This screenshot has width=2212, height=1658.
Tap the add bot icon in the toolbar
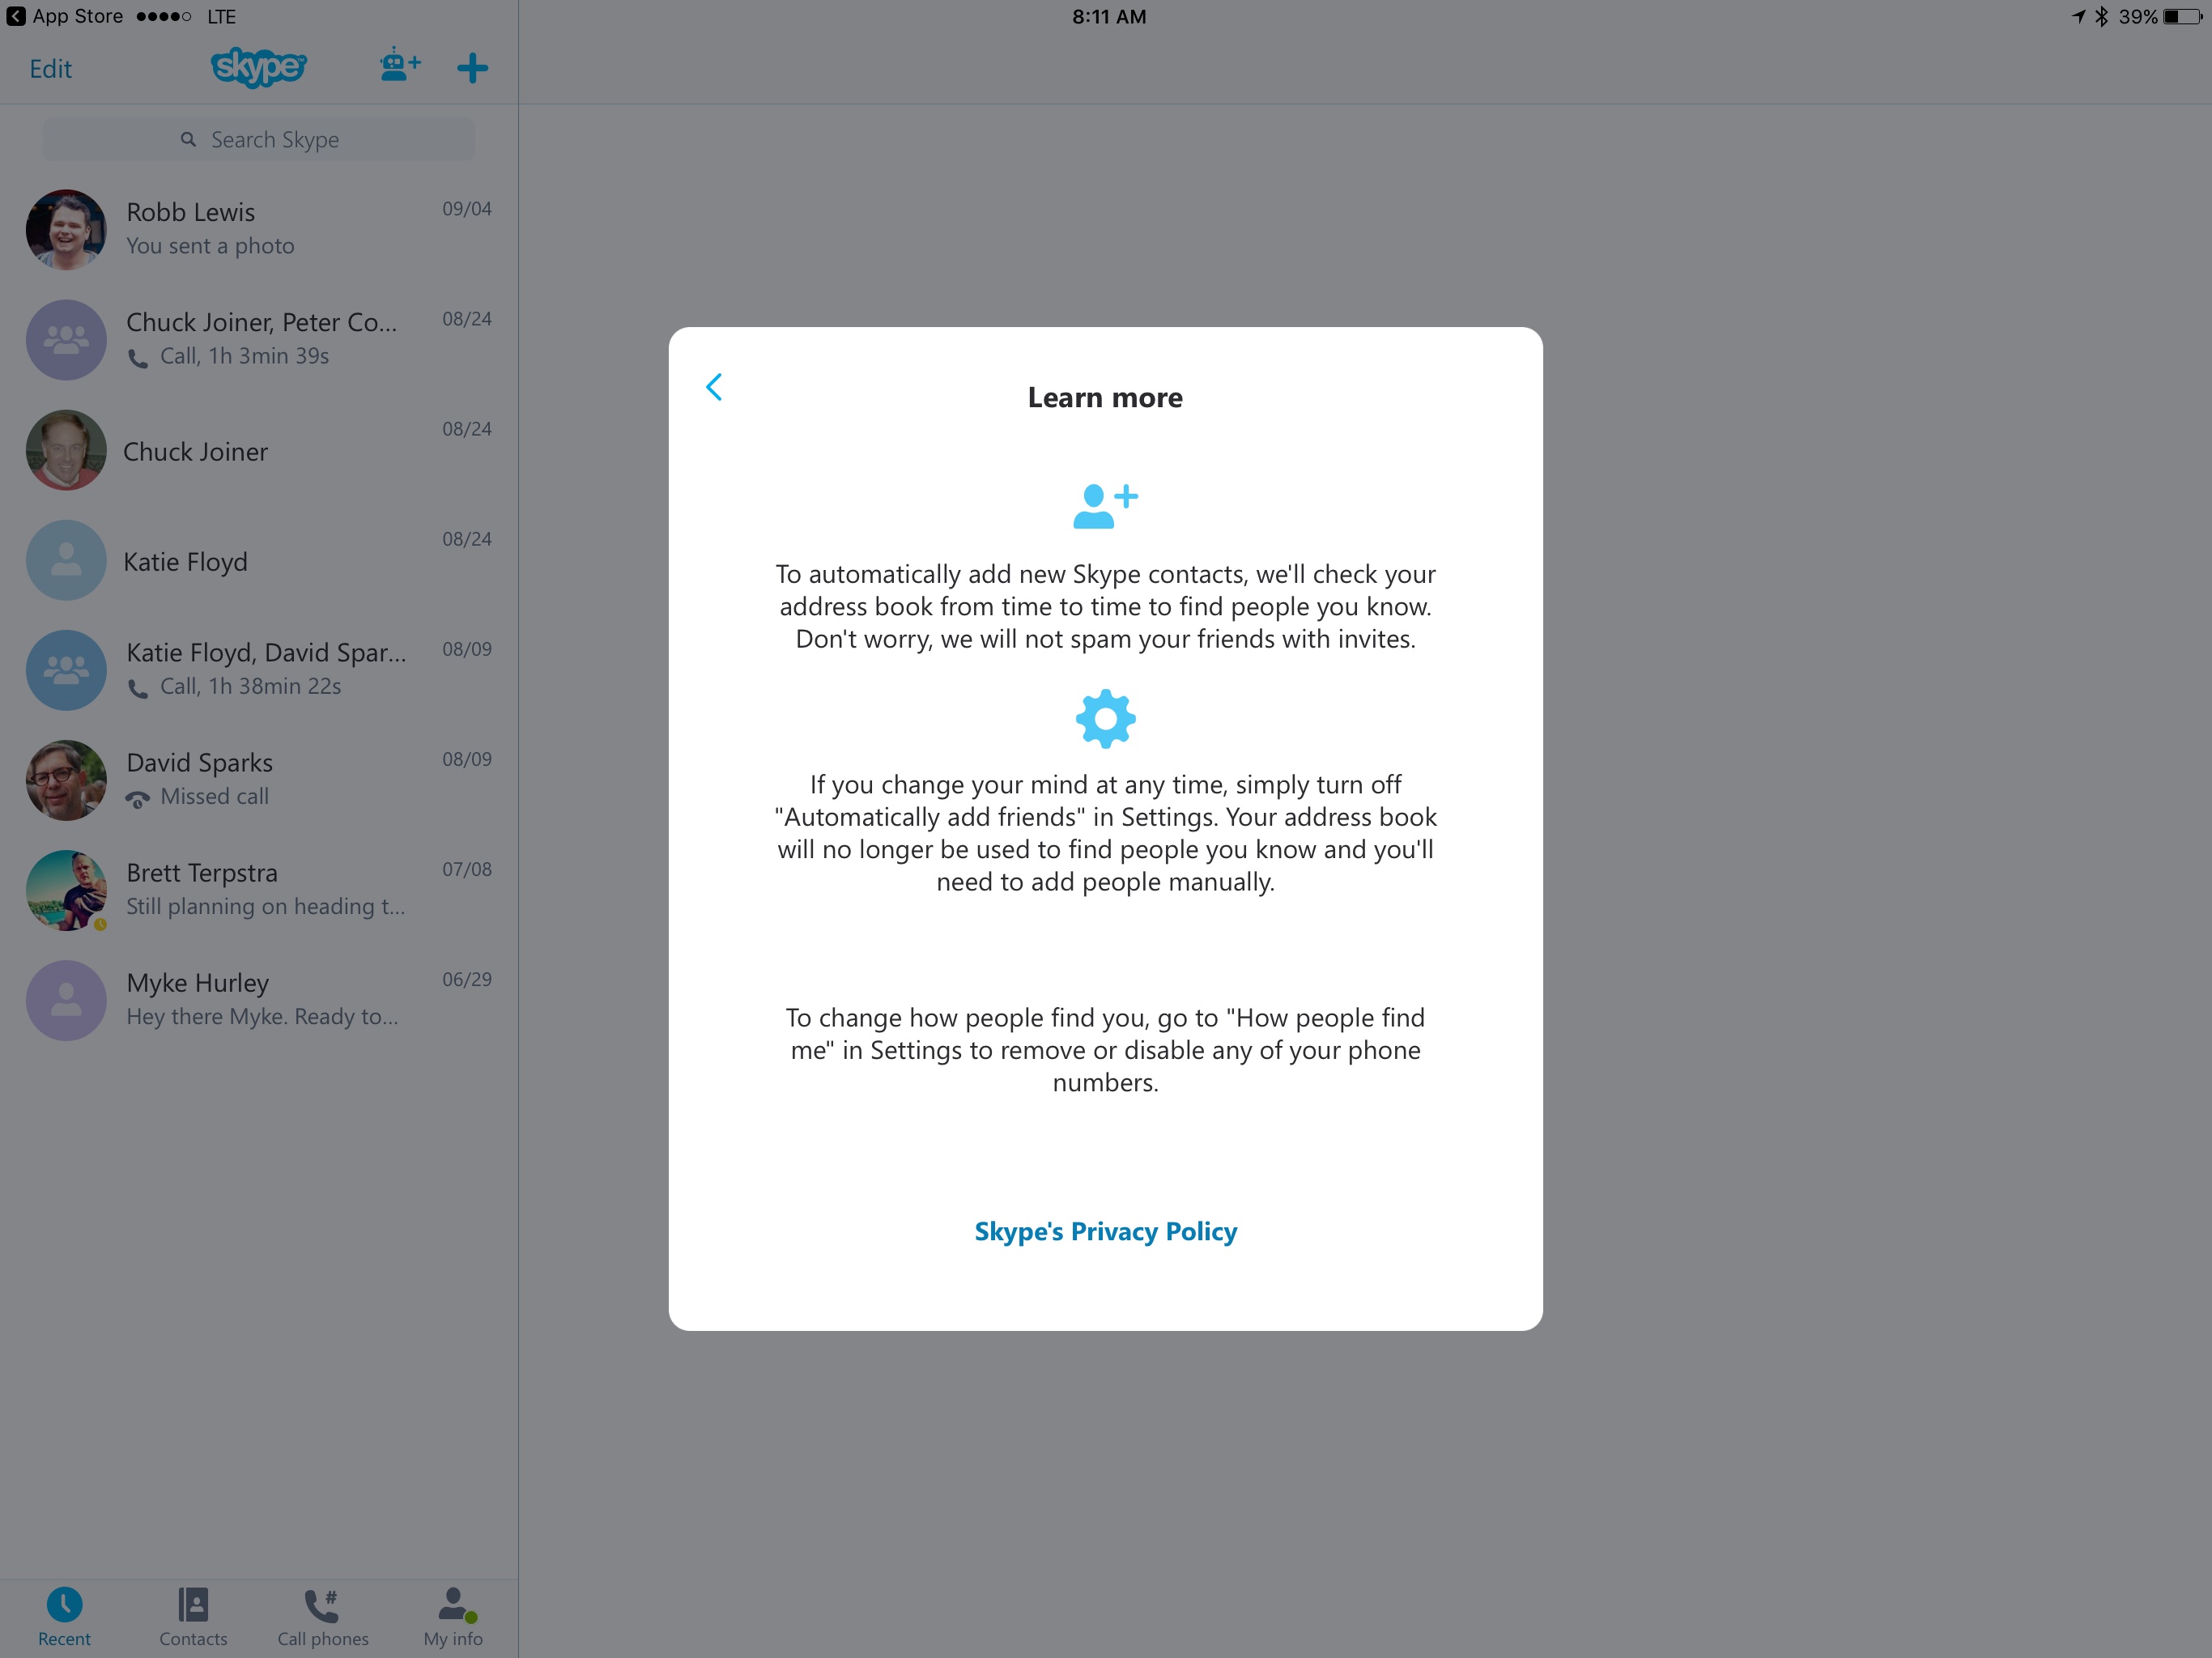399,66
